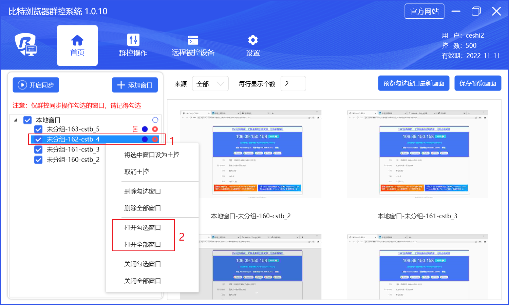Uncheck the 本地窗口 checkbox
The width and height of the screenshot is (509, 305).
coord(27,120)
